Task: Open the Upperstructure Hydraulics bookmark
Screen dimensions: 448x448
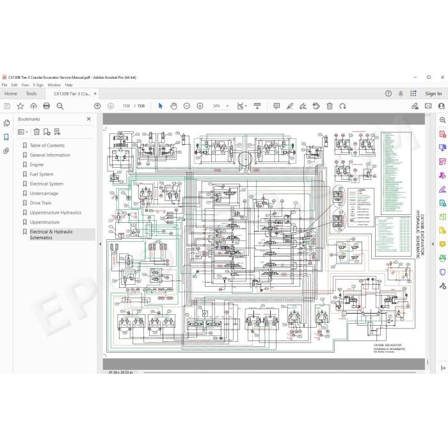Action: [x=56, y=212]
